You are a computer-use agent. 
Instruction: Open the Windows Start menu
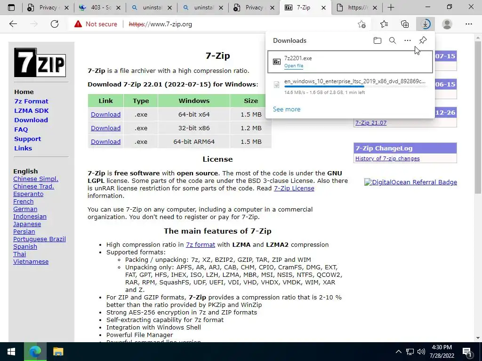coord(11,352)
